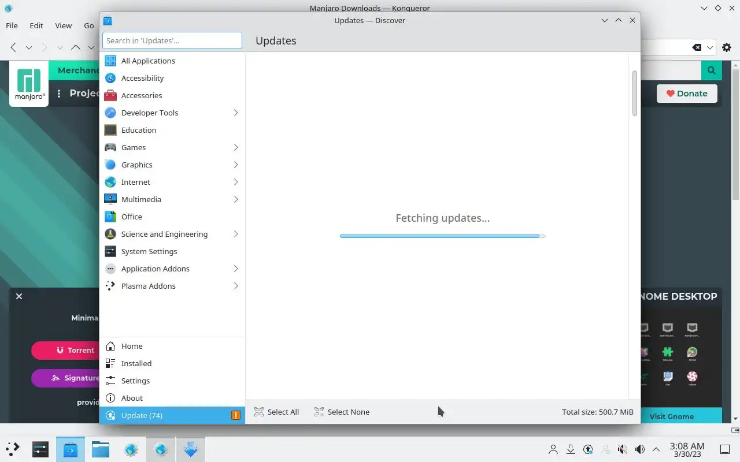This screenshot has width=740, height=462.
Task: Open the Update (74) page
Action: (172, 415)
